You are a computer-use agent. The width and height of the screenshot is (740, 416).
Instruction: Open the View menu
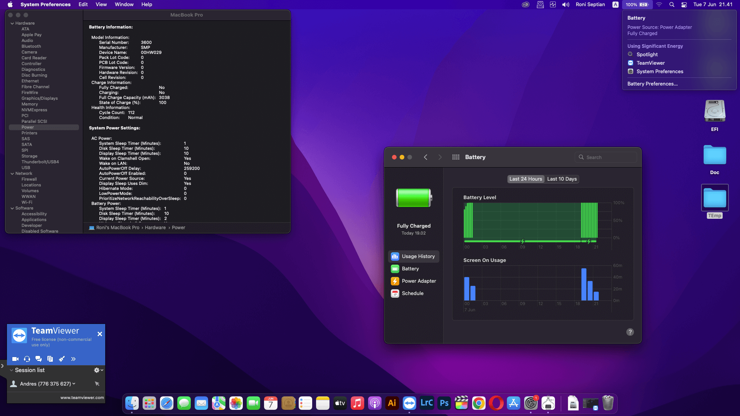(x=101, y=5)
